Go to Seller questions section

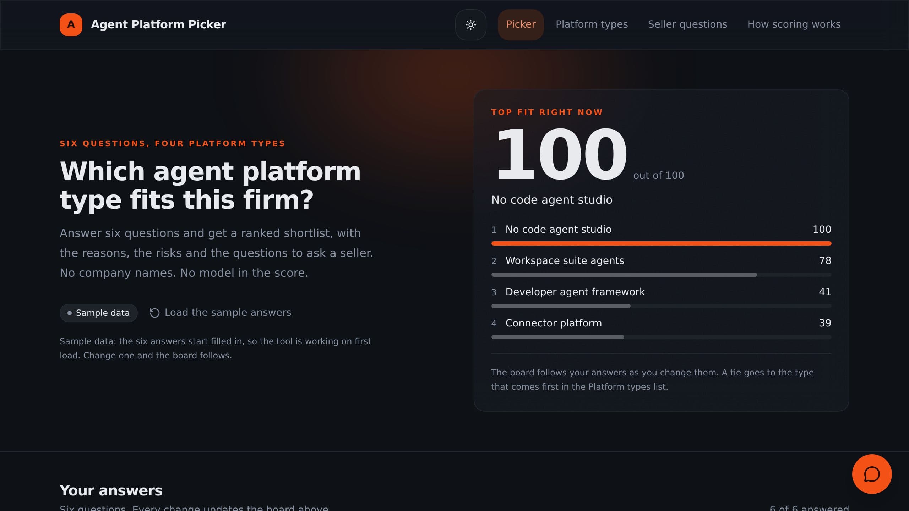pos(687,24)
